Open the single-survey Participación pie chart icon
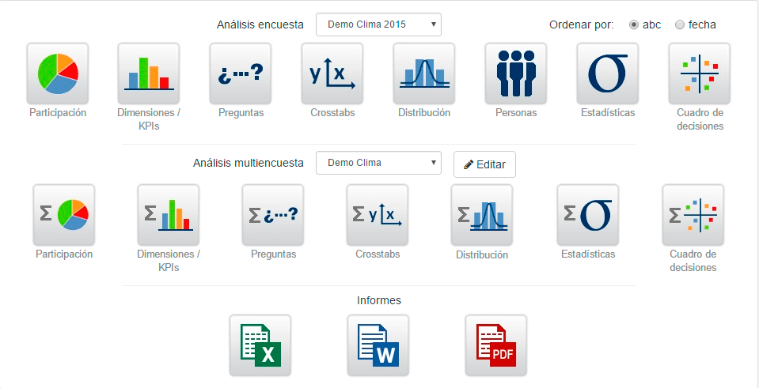This screenshot has width=759, height=388. tap(58, 74)
